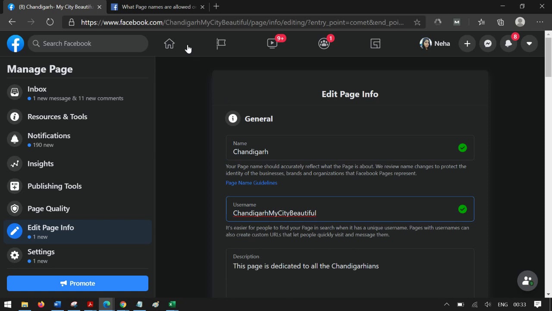Refresh the page

[50, 22]
